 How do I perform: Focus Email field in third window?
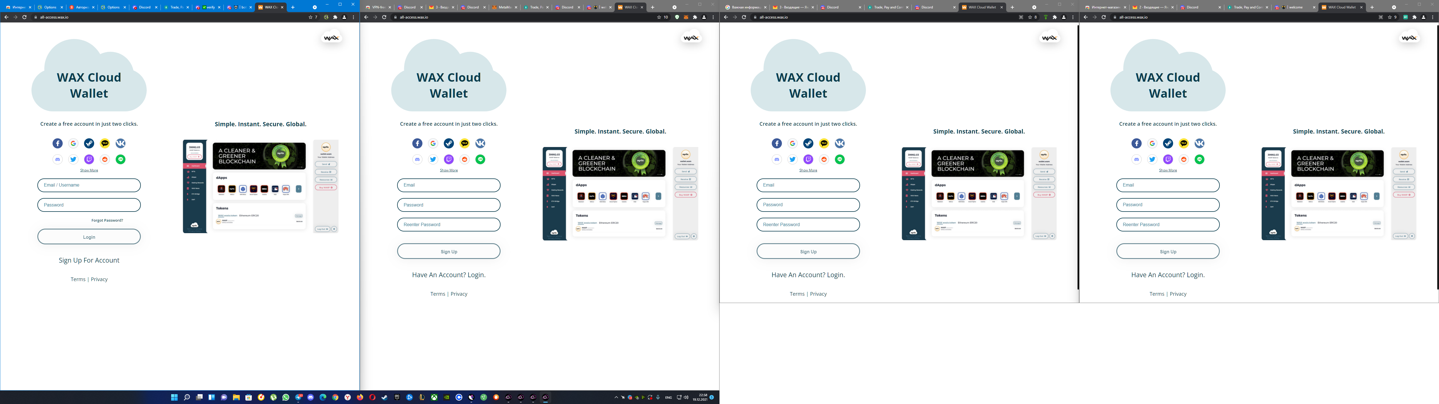tap(808, 185)
